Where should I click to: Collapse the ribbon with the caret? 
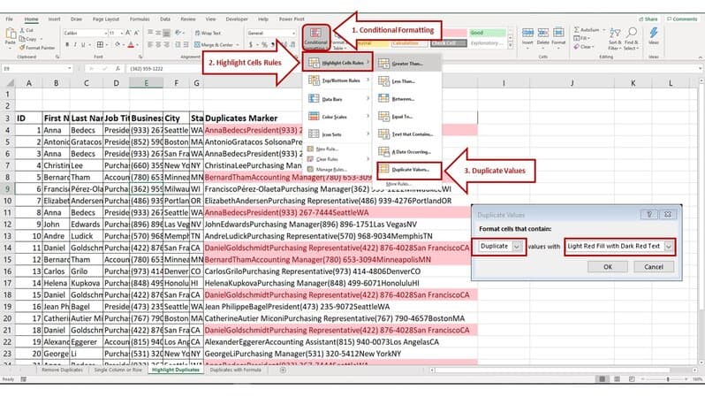[x=700, y=57]
